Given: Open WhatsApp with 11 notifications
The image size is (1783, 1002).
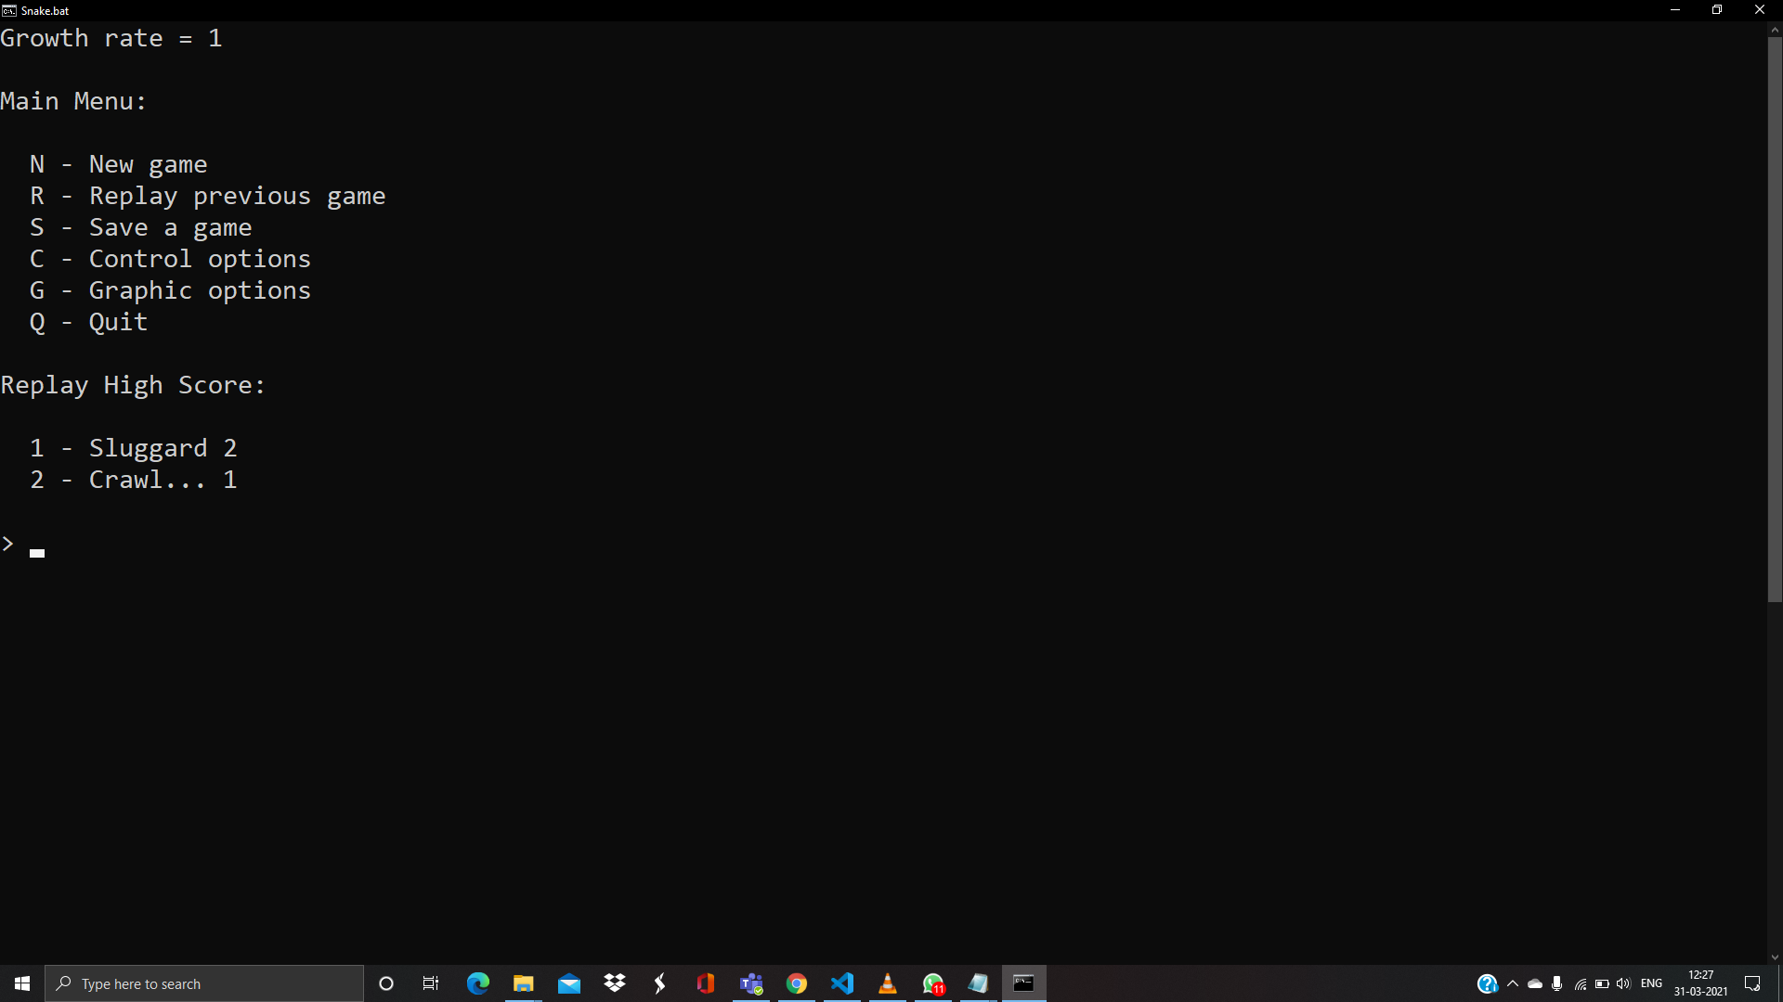Looking at the screenshot, I should pyautogui.click(x=933, y=983).
